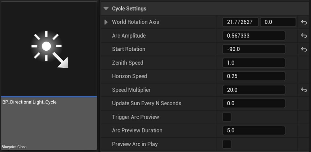Reset Start Rotation to default value

coord(304,49)
